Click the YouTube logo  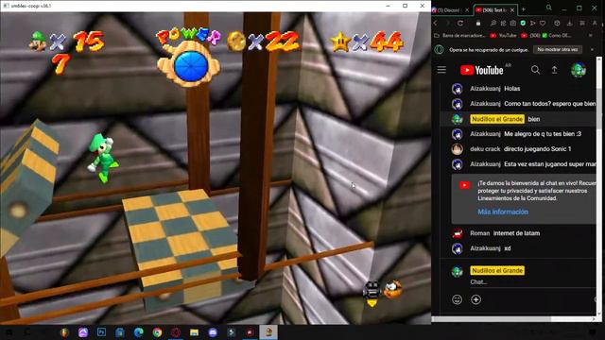(x=481, y=70)
